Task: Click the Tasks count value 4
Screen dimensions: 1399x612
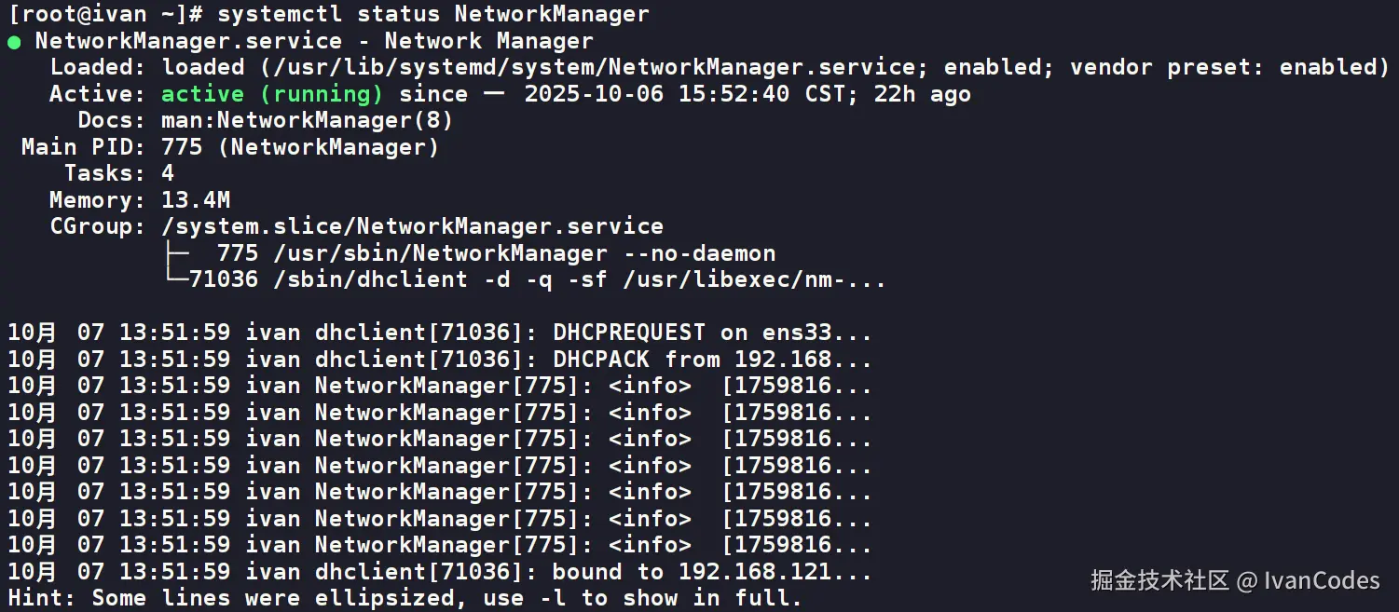Action: (168, 173)
